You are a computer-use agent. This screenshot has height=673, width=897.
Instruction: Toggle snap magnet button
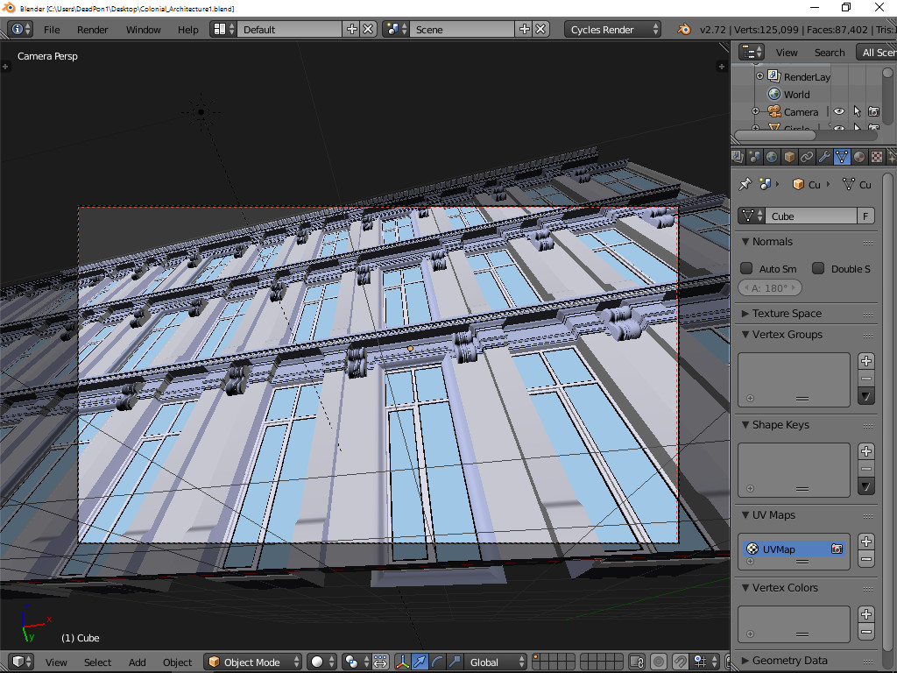pyautogui.click(x=680, y=662)
